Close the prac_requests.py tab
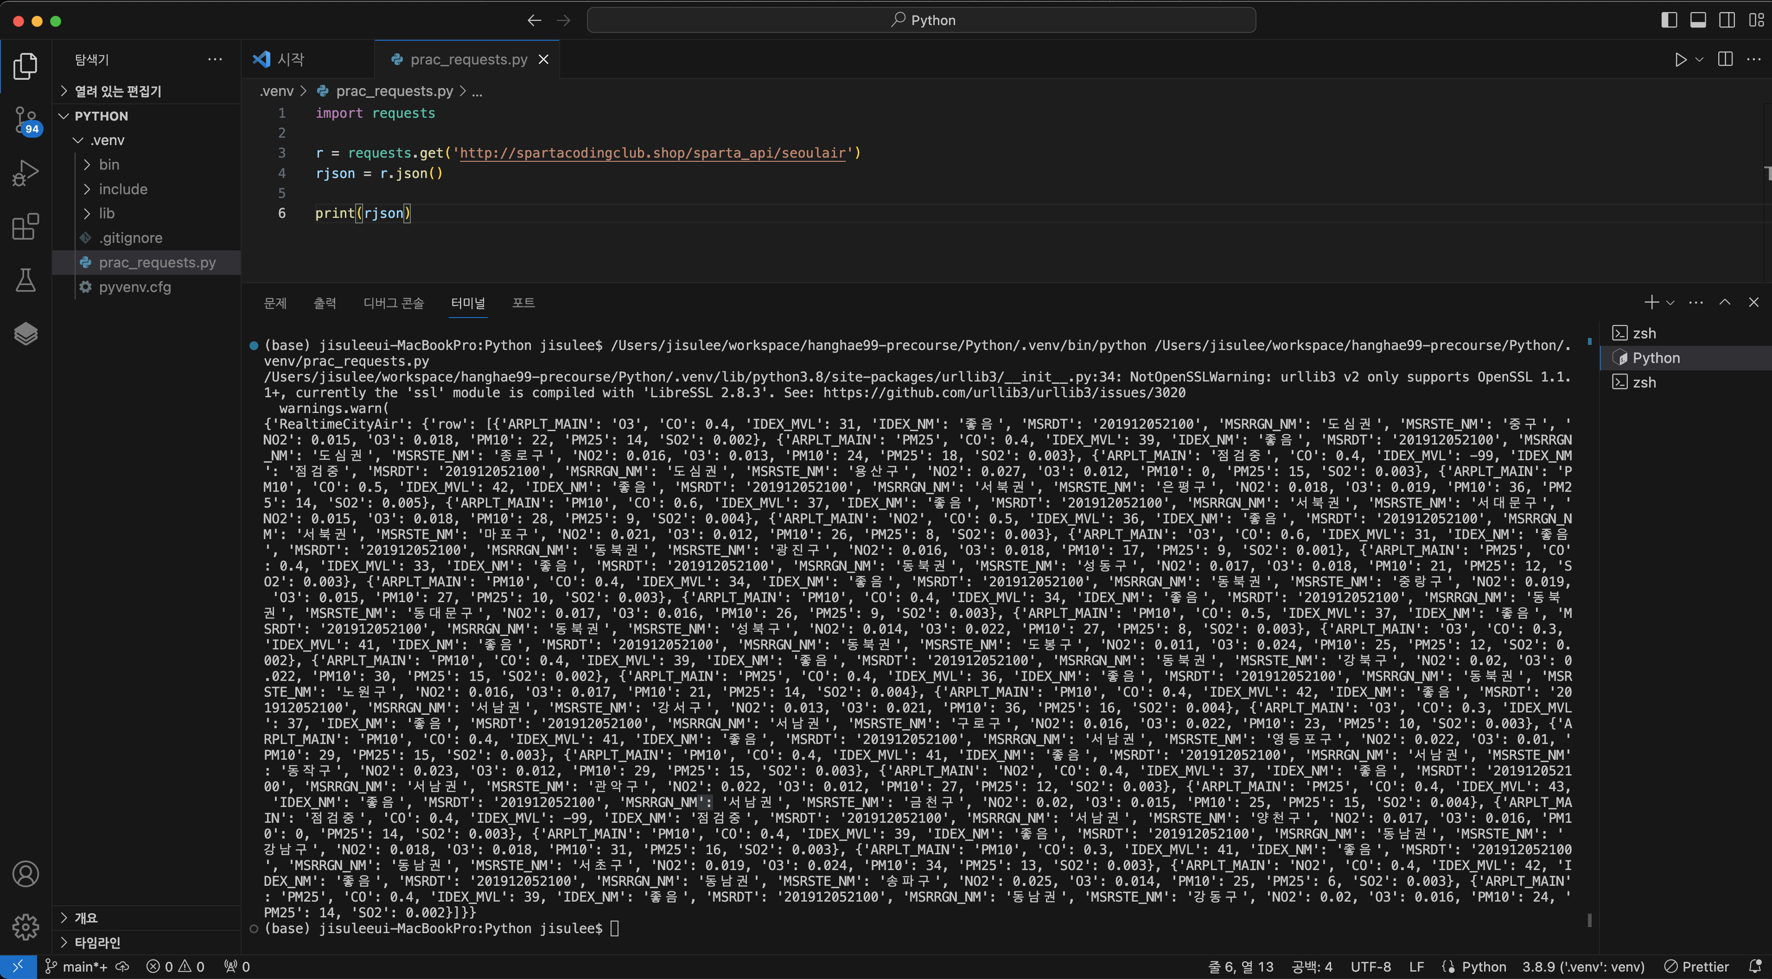The width and height of the screenshot is (1772, 979). pos(543,59)
